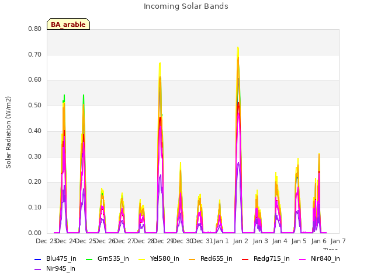
Task: Select the Blu475_in legend entry
Action: coord(56,258)
